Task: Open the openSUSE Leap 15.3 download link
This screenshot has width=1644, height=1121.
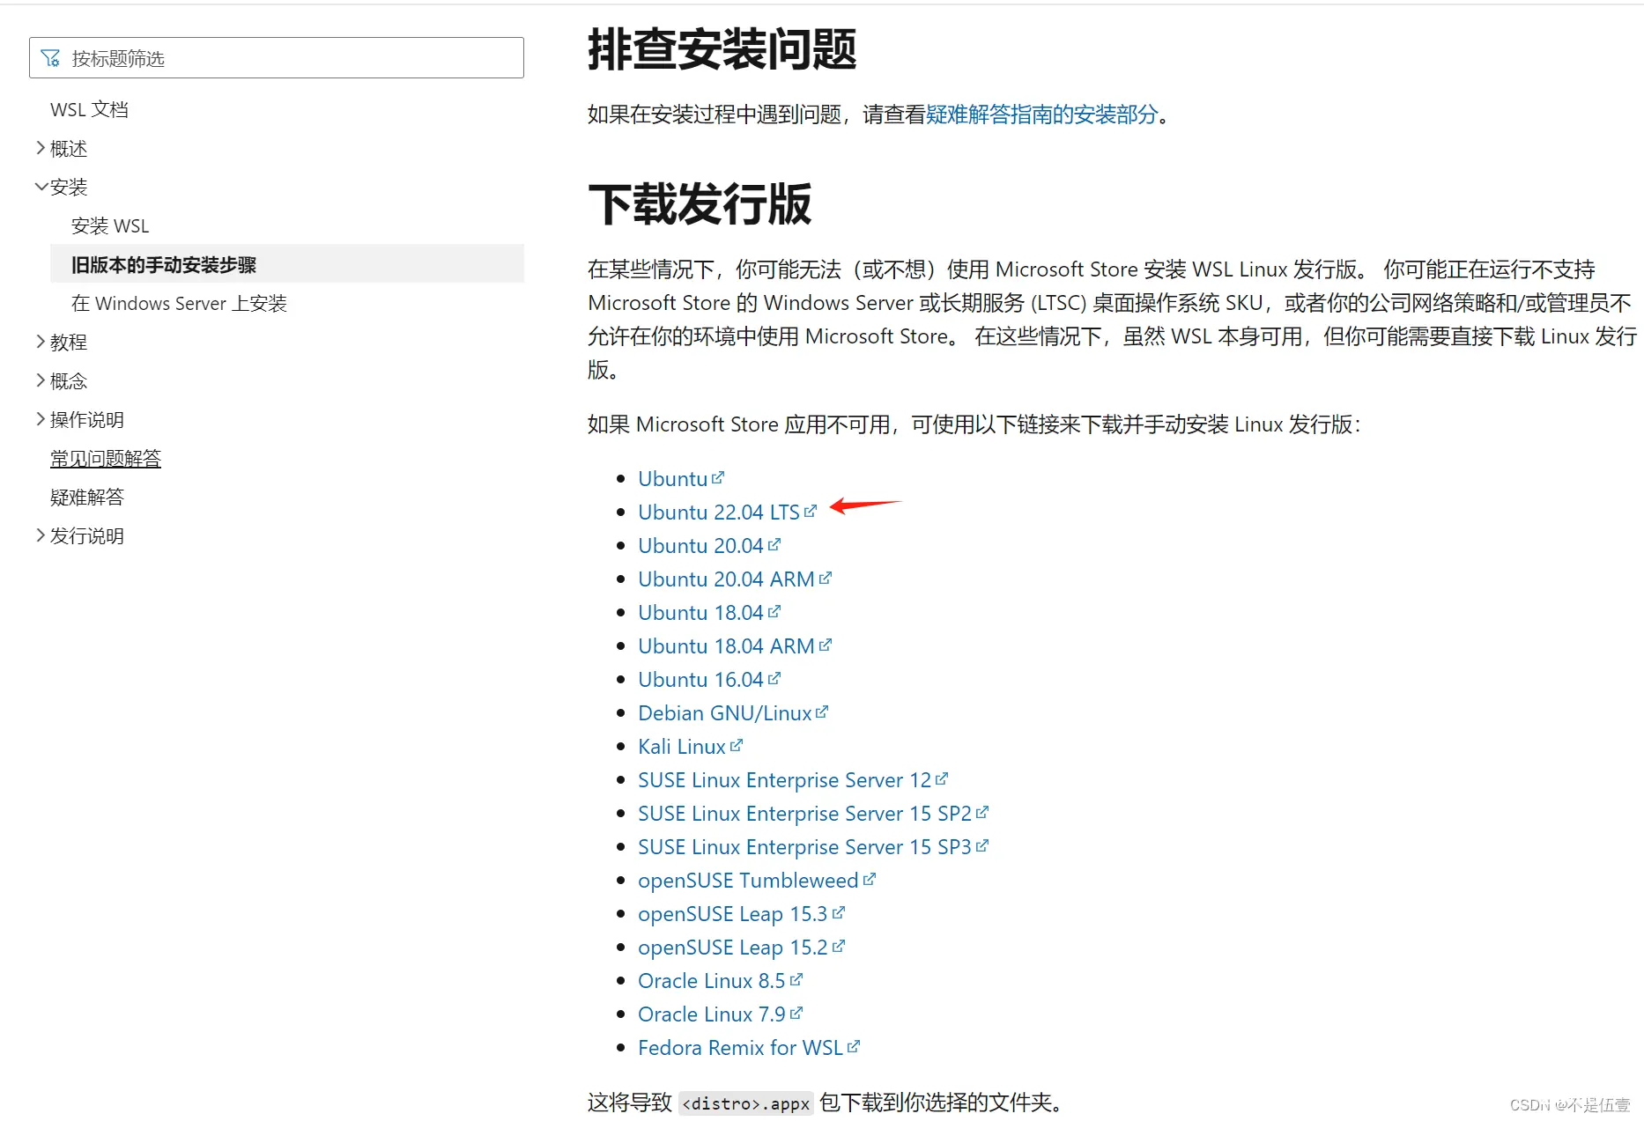Action: click(x=733, y=913)
